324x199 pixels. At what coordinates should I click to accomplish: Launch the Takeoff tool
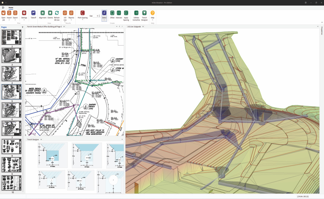(x=33, y=13)
